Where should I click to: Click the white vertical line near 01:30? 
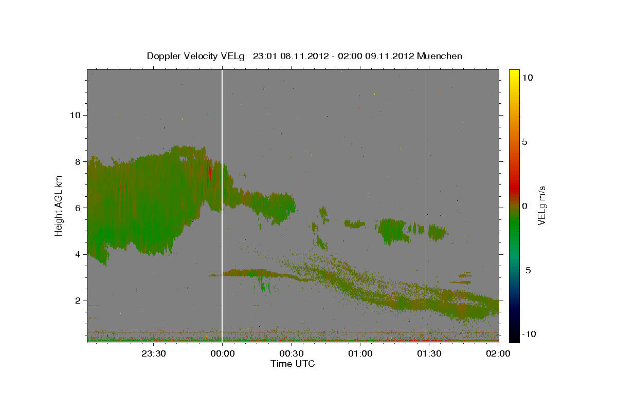[x=426, y=206]
